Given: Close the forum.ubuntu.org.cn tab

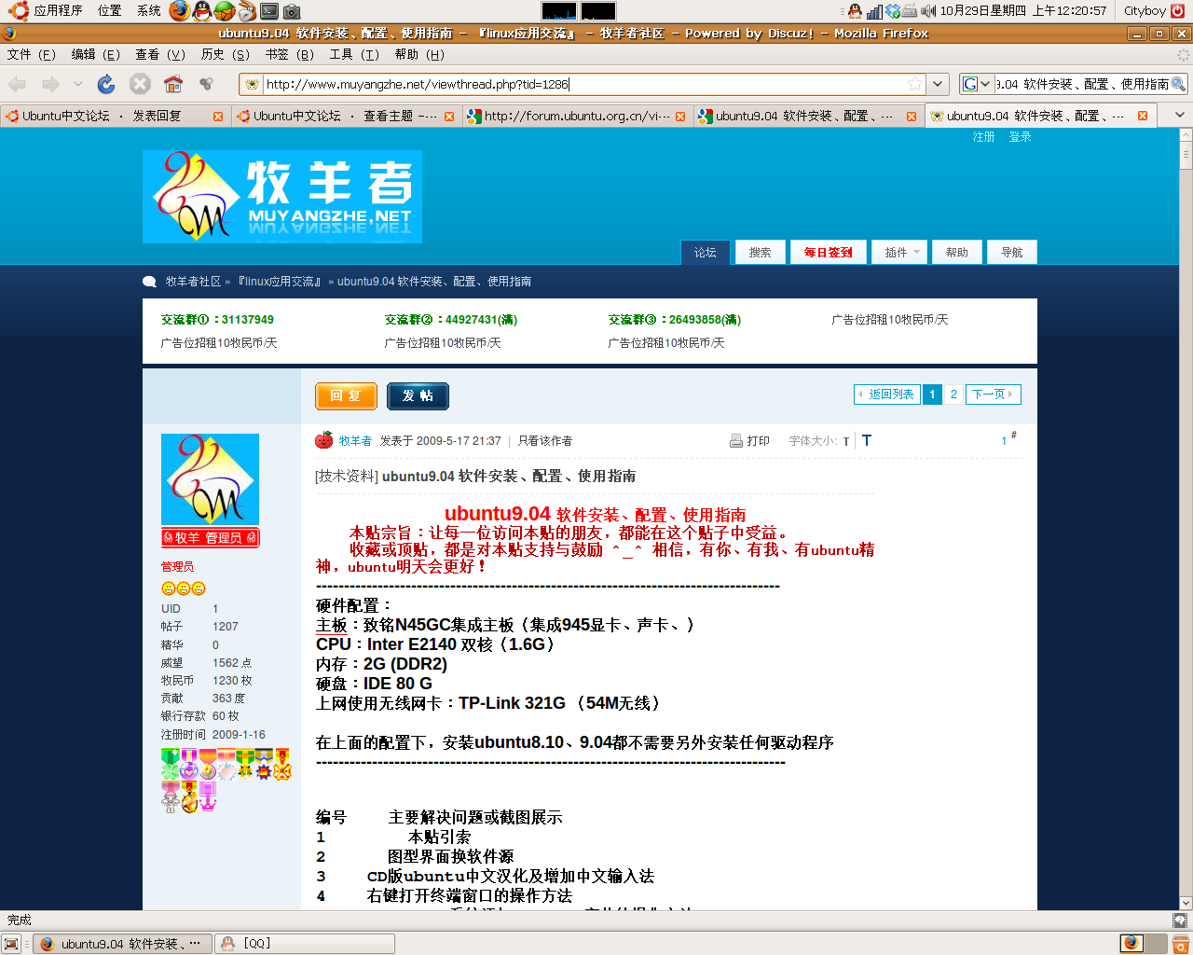Looking at the screenshot, I should (680, 117).
